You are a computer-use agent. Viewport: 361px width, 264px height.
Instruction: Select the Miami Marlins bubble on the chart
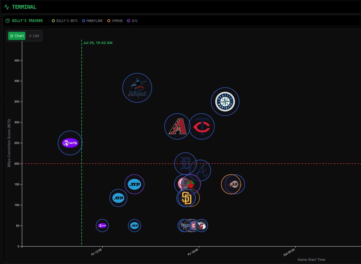tap(137, 87)
